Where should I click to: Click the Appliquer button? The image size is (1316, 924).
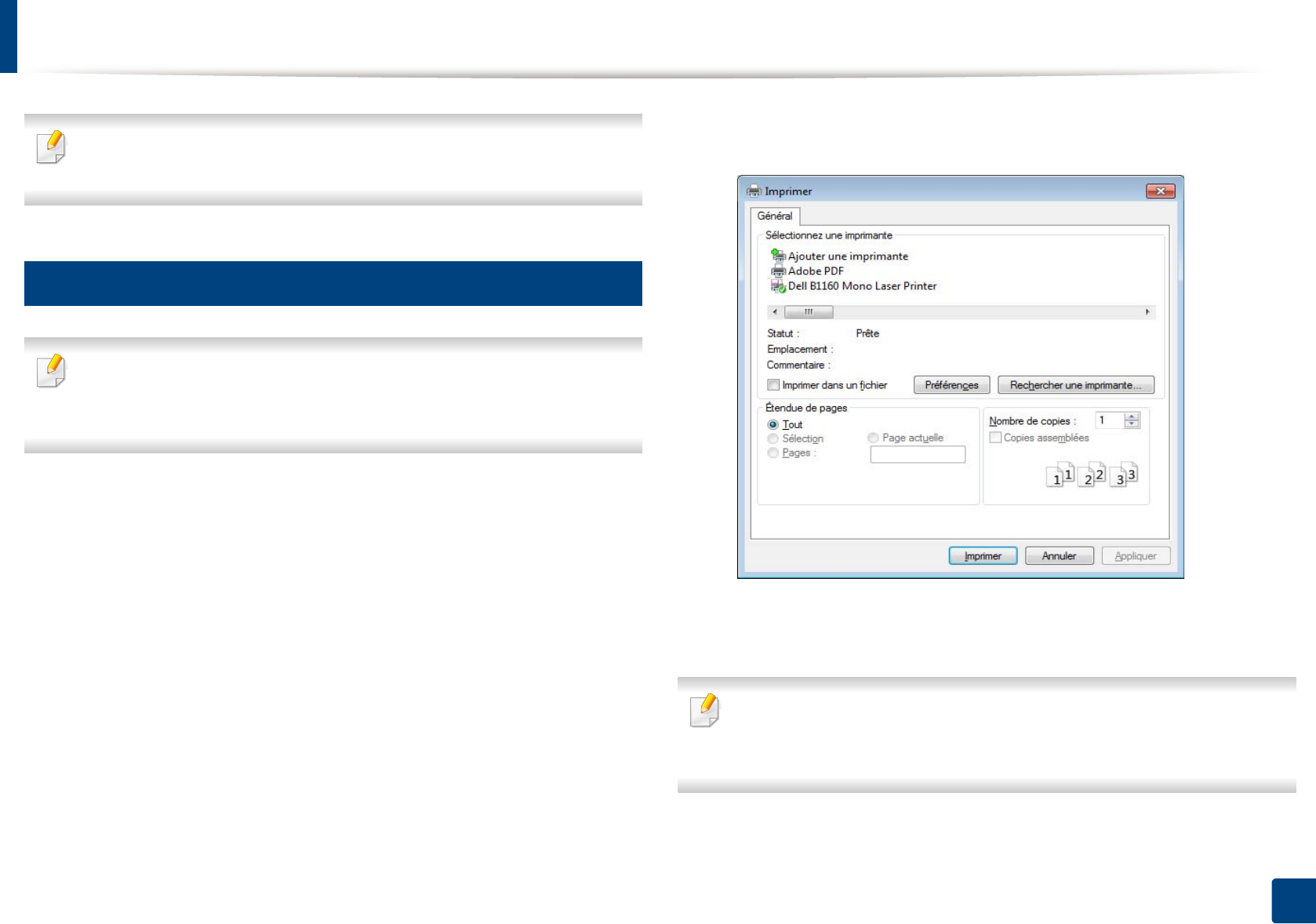tap(1136, 556)
